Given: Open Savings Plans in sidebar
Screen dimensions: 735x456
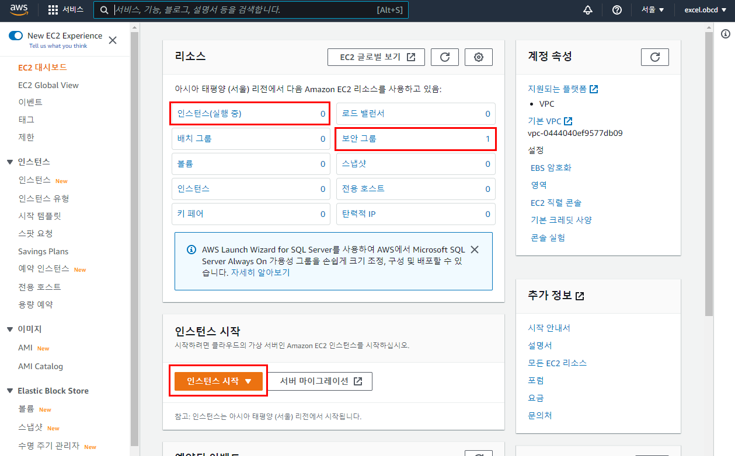Looking at the screenshot, I should pyautogui.click(x=43, y=251).
